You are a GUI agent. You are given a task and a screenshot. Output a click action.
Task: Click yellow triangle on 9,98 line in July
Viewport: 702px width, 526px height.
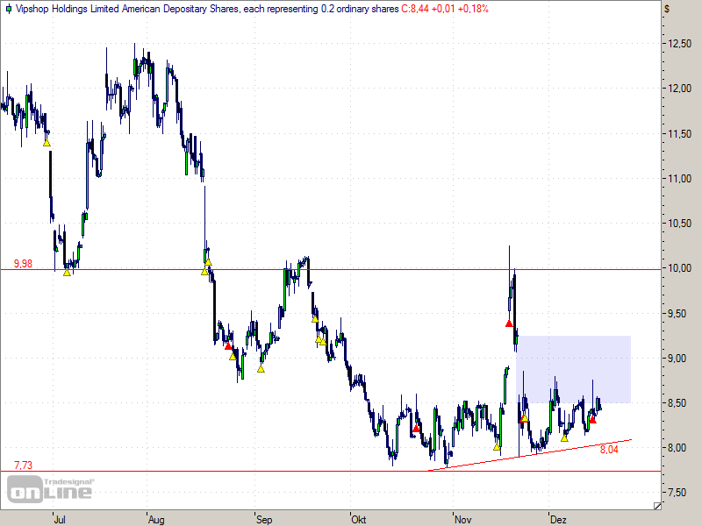[x=67, y=272]
